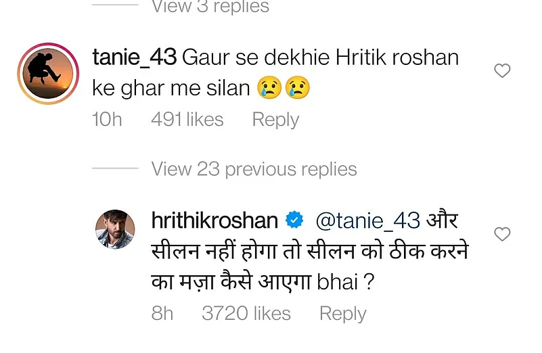The height and width of the screenshot is (353, 542).
Task: Open the hrithikroshan username link
Action: [216, 220]
